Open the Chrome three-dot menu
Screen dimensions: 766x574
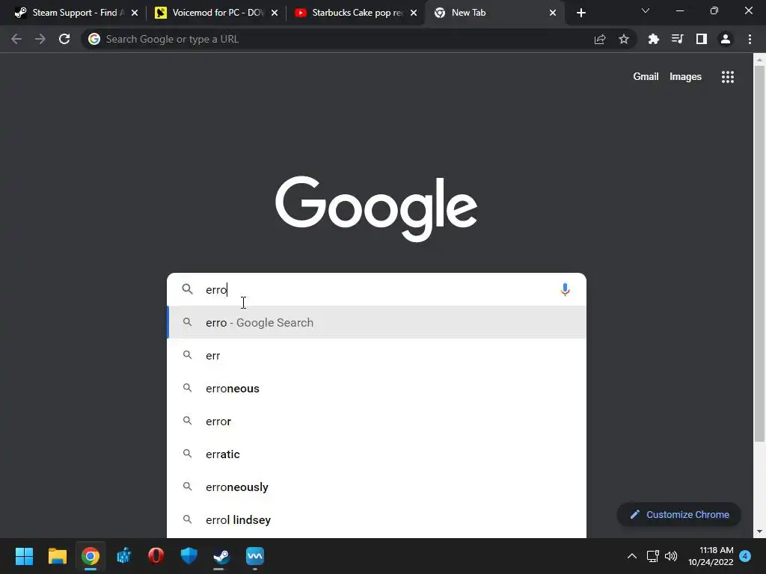coord(750,39)
